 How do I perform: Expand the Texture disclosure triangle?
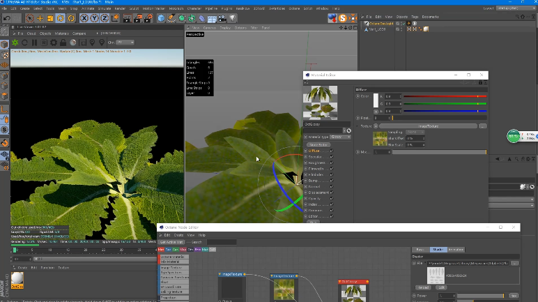click(x=358, y=126)
